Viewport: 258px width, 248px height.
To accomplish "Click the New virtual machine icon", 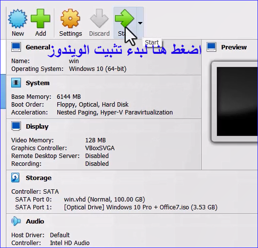I will 18,19.
